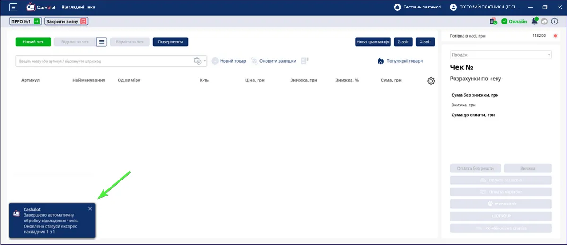Pay with cash via Оплата готівкою

coord(501,180)
